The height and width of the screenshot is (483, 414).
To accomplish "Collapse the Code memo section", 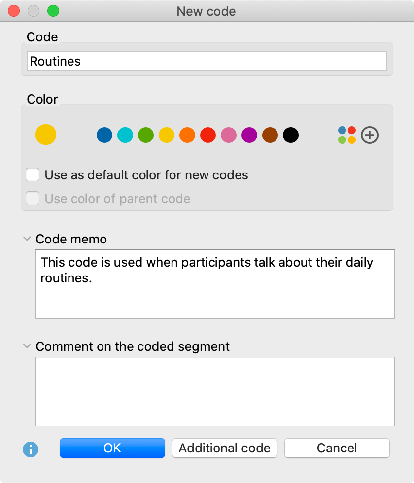I will coord(27,239).
